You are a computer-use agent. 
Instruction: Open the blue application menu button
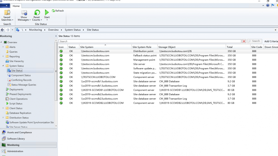[5, 6]
